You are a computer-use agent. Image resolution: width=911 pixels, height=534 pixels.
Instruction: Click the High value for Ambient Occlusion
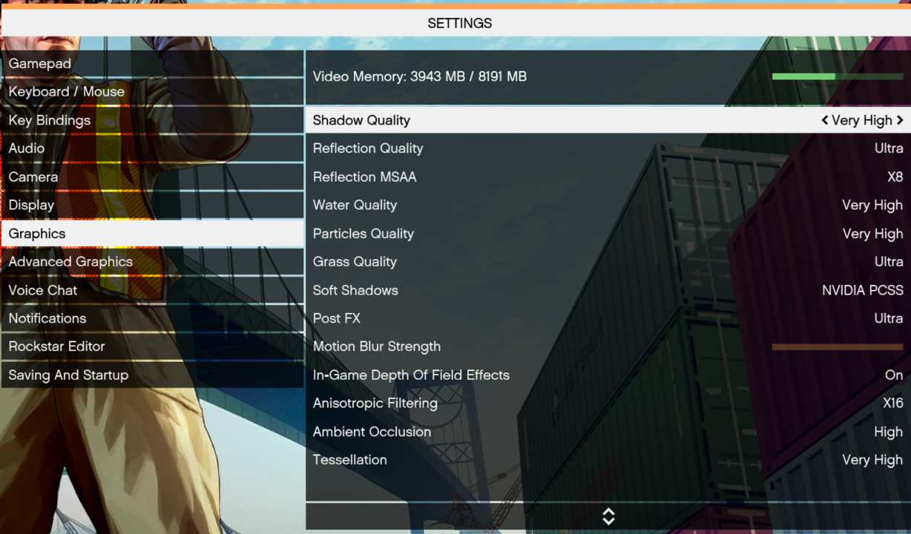(x=889, y=432)
